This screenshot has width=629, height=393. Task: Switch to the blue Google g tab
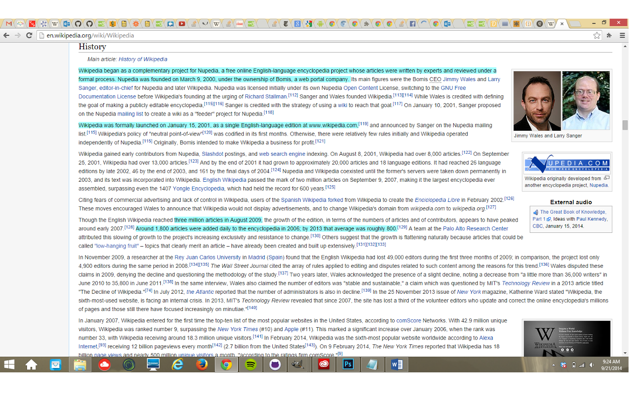[297, 24]
